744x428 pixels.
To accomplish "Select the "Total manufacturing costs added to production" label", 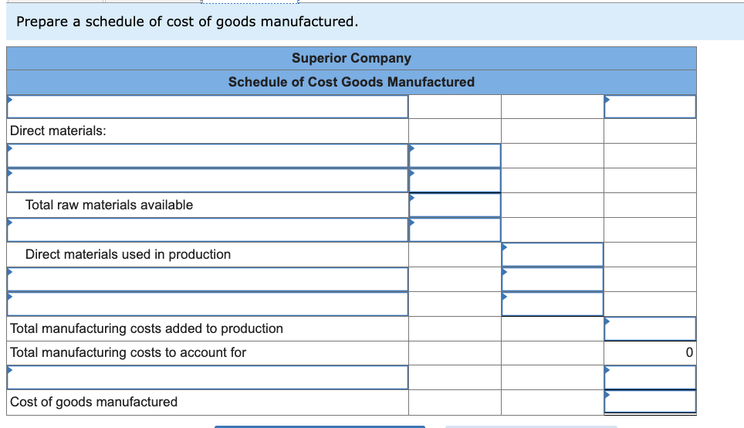I will click(147, 328).
